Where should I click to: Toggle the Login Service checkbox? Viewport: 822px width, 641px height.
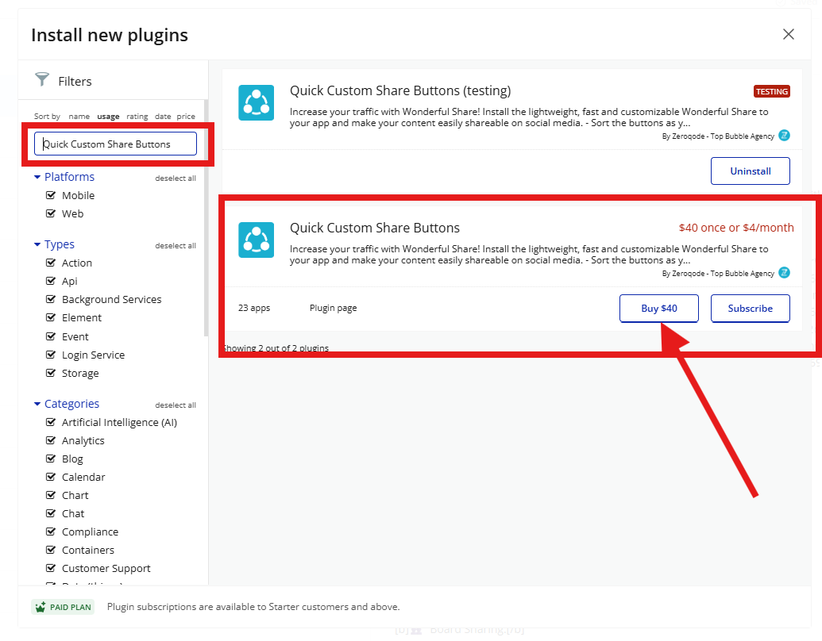[x=51, y=355]
